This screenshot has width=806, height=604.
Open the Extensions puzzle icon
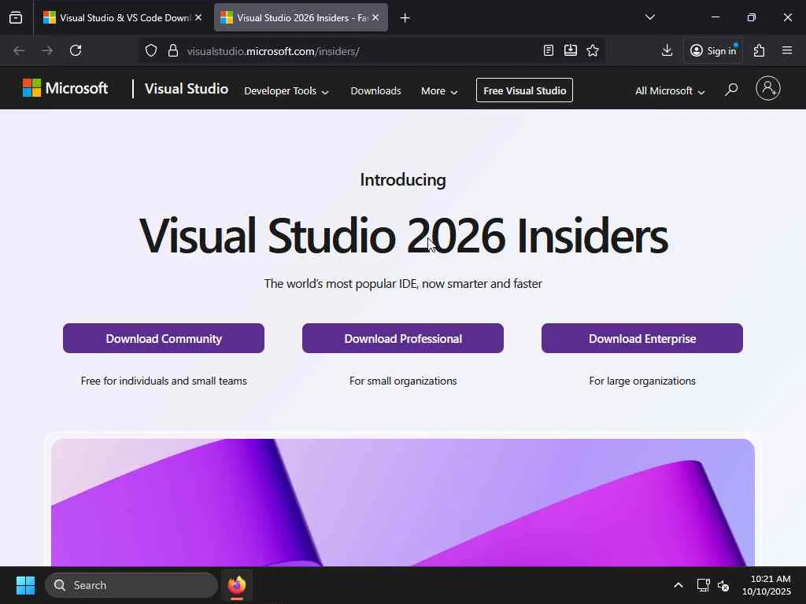point(760,50)
